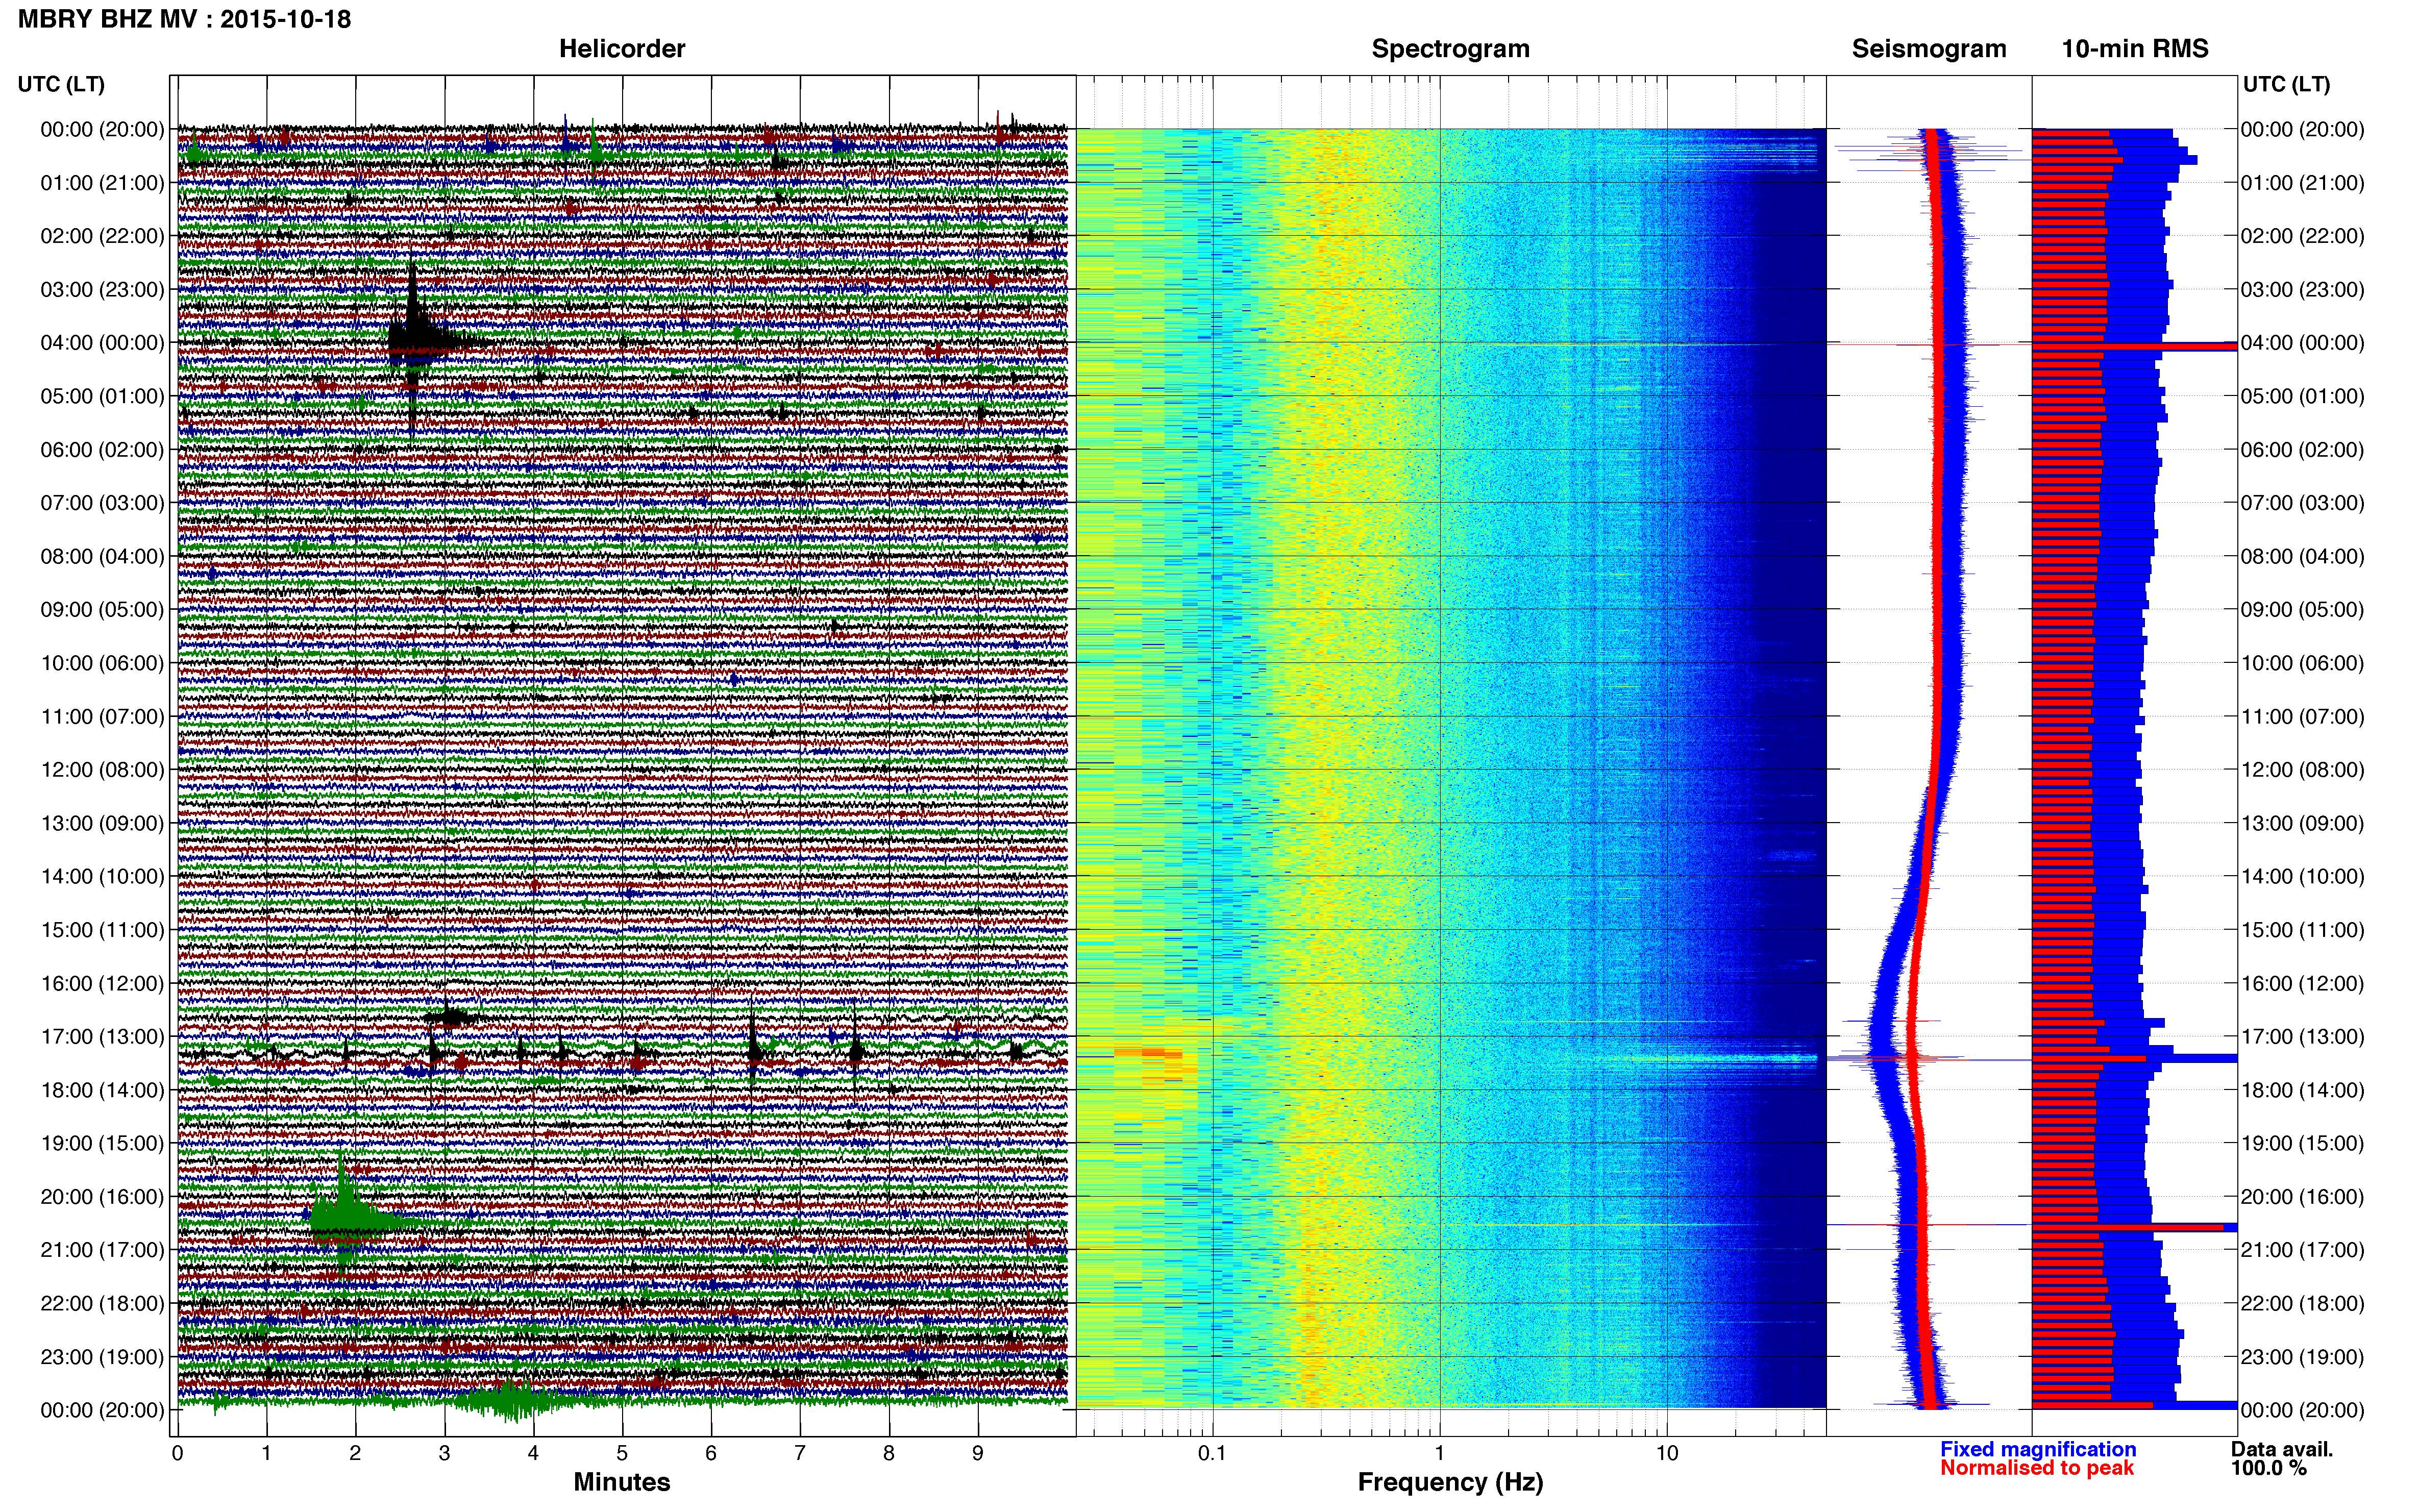Click the 17:00 (13:00) label beside the Helicorder

[x=102, y=1037]
